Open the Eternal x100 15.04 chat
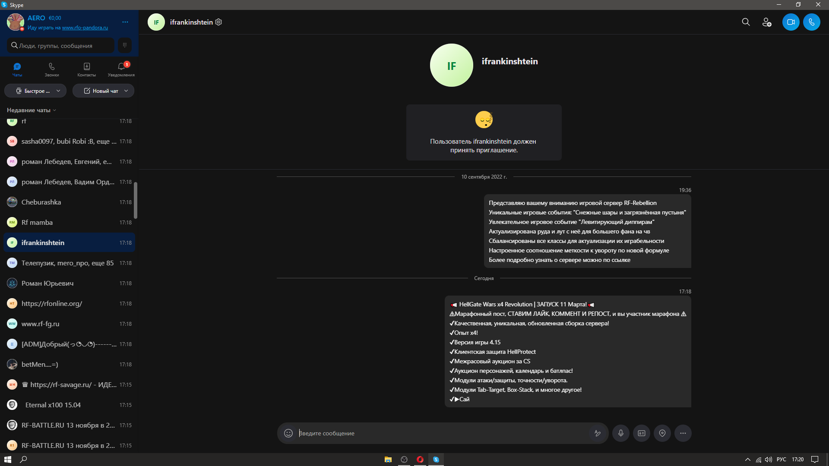This screenshot has height=466, width=829. click(69, 405)
